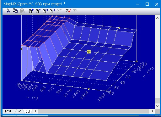Click the axis label 1365
Screen dimensions: 161x117
[76, 94]
